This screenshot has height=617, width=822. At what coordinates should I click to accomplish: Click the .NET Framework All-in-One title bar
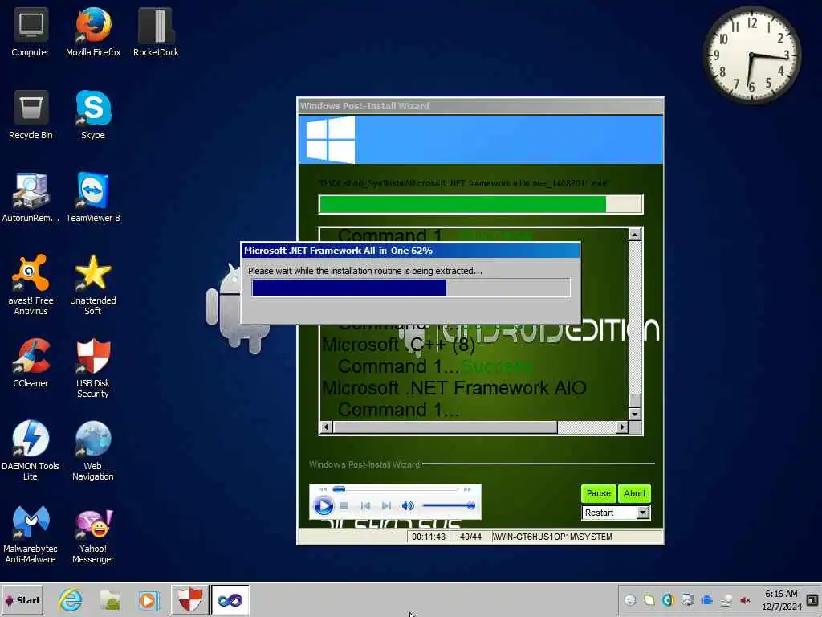coord(410,251)
